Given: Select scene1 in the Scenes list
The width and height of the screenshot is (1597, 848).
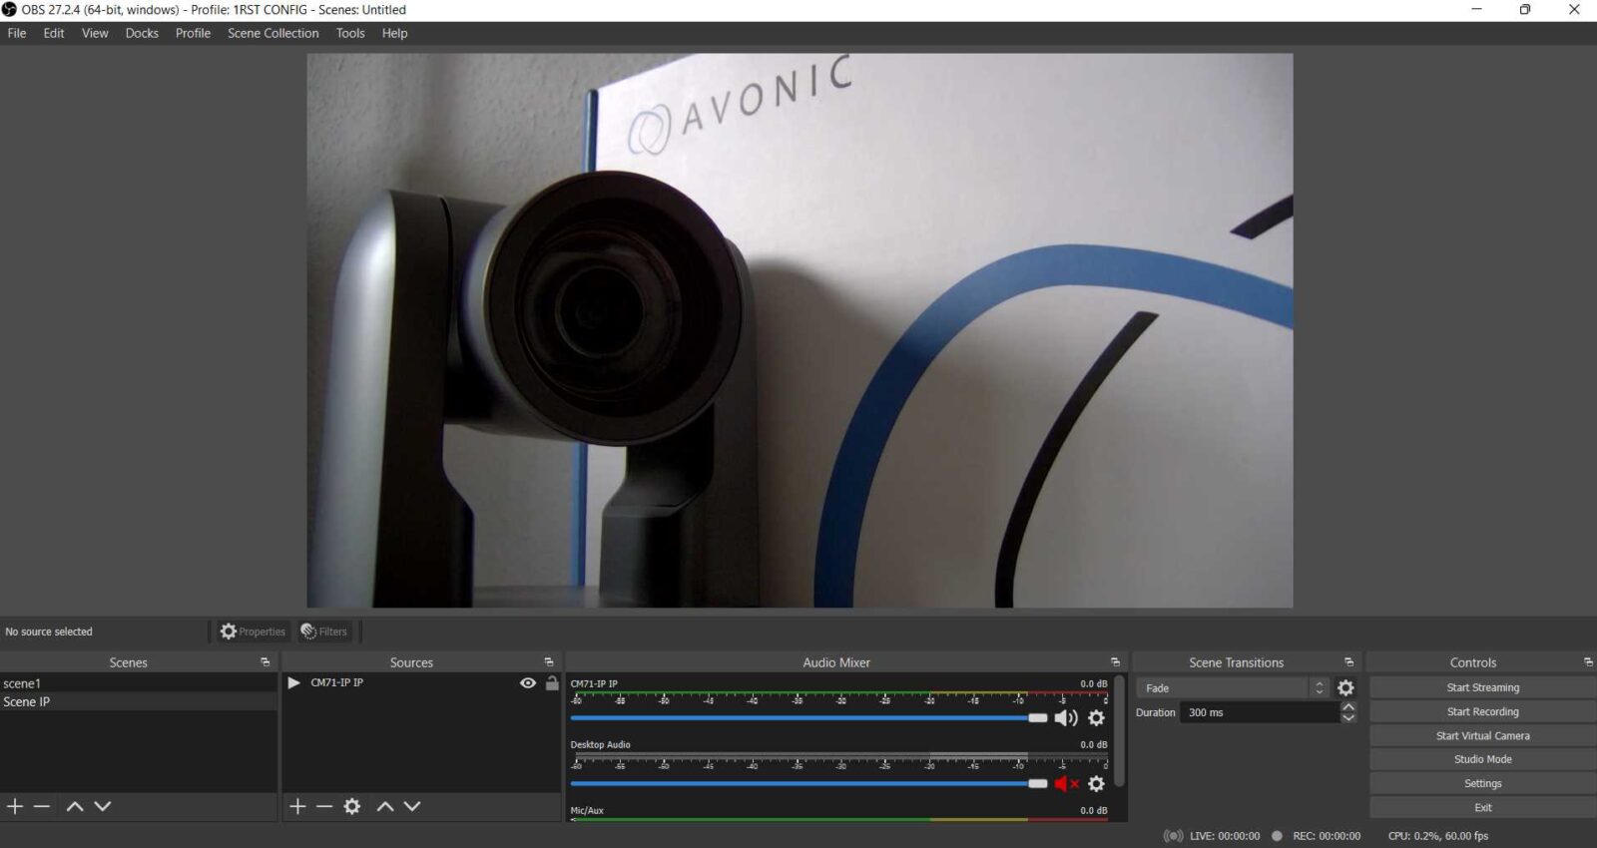Looking at the screenshot, I should coord(139,683).
